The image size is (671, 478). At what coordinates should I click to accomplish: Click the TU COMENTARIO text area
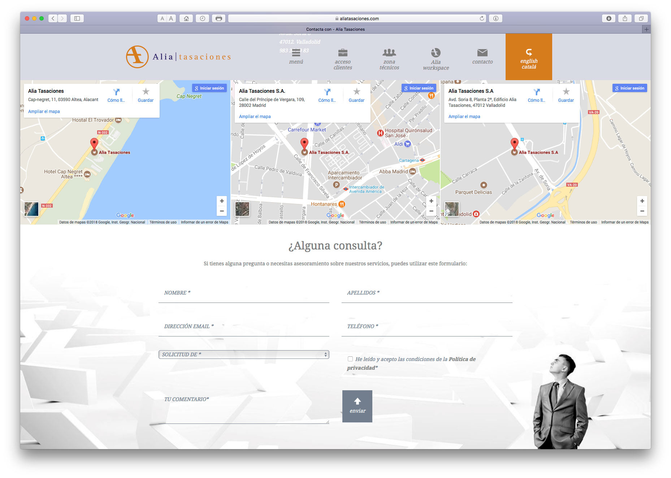click(x=244, y=407)
